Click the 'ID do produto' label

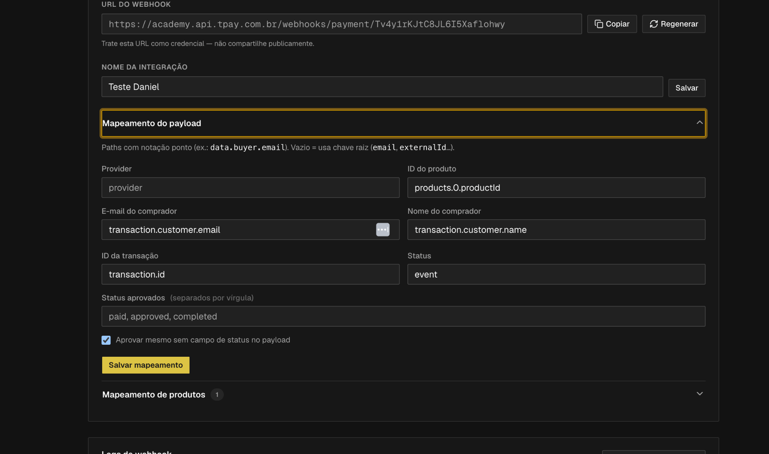coord(431,169)
